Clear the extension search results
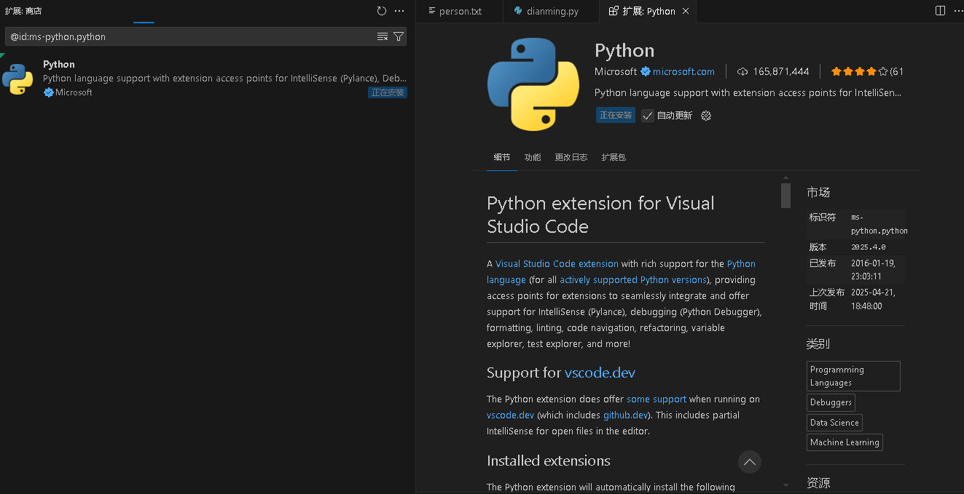 383,36
